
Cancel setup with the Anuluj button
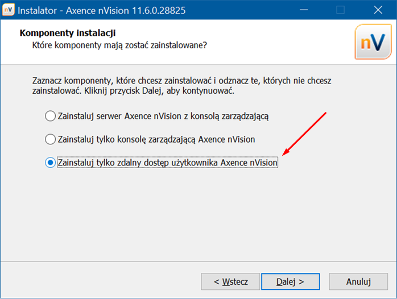click(x=358, y=281)
